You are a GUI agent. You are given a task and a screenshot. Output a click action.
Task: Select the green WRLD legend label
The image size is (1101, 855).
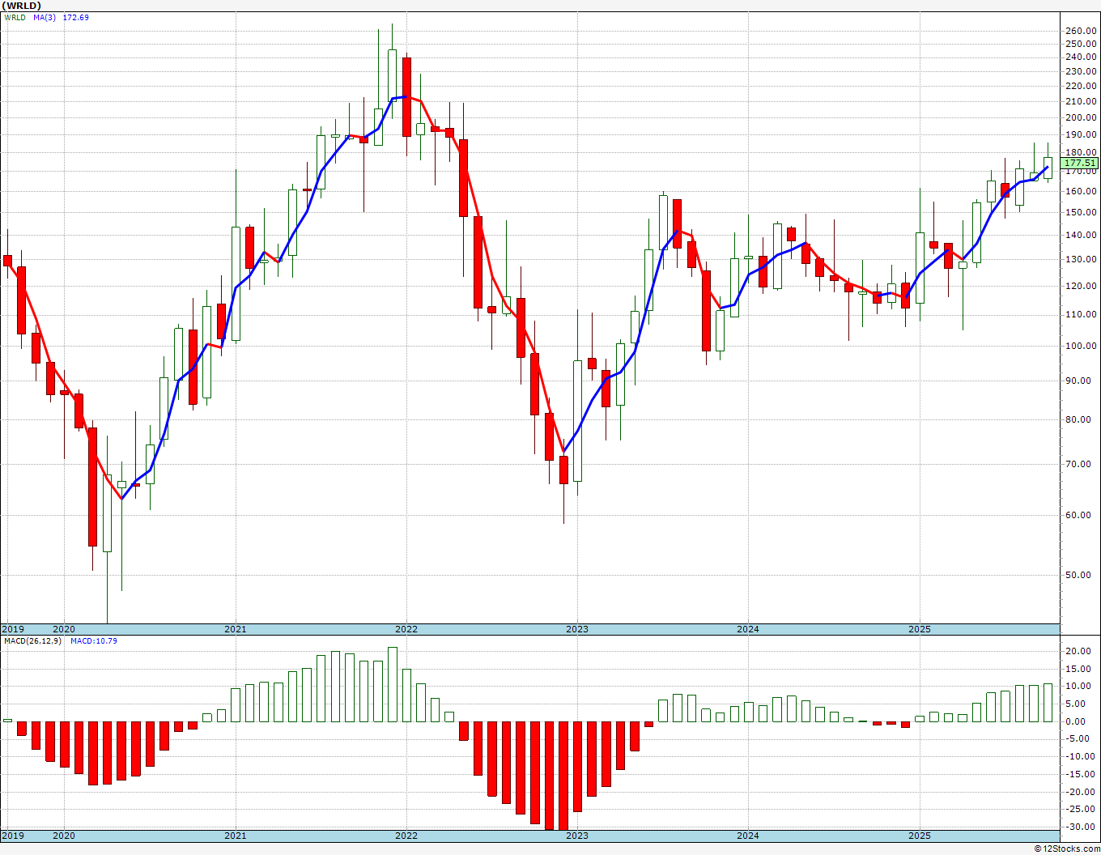[x=15, y=17]
